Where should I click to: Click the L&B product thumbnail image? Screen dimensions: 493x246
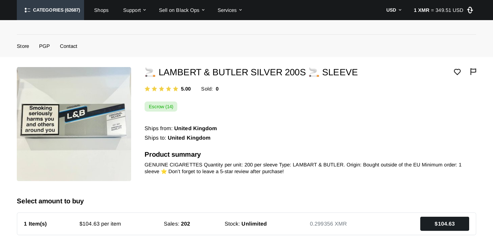point(74,124)
